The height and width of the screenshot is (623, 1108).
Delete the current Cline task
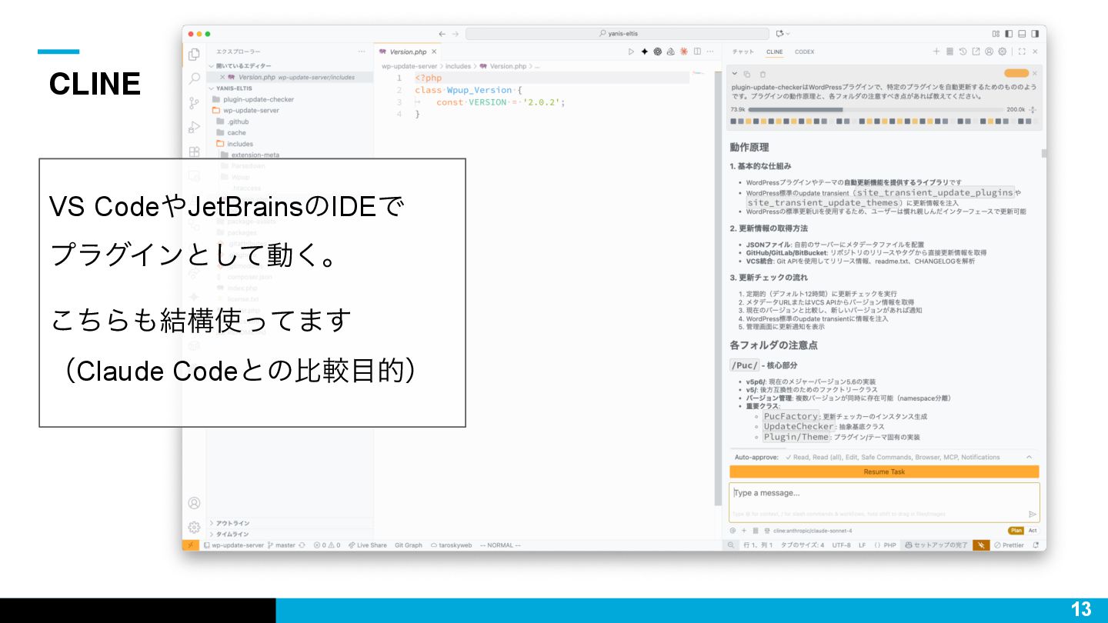763,74
